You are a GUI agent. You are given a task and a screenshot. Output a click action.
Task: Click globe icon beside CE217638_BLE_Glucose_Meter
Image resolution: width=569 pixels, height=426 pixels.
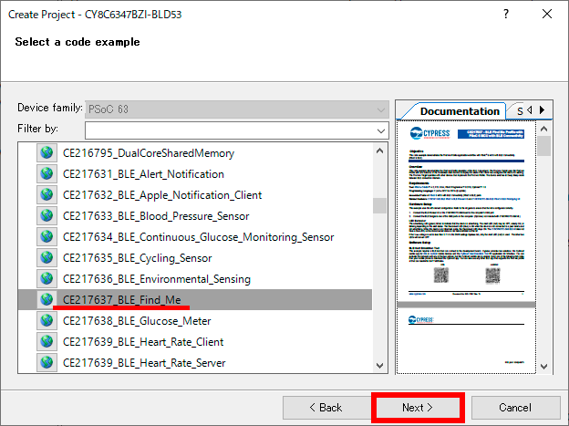(47, 321)
